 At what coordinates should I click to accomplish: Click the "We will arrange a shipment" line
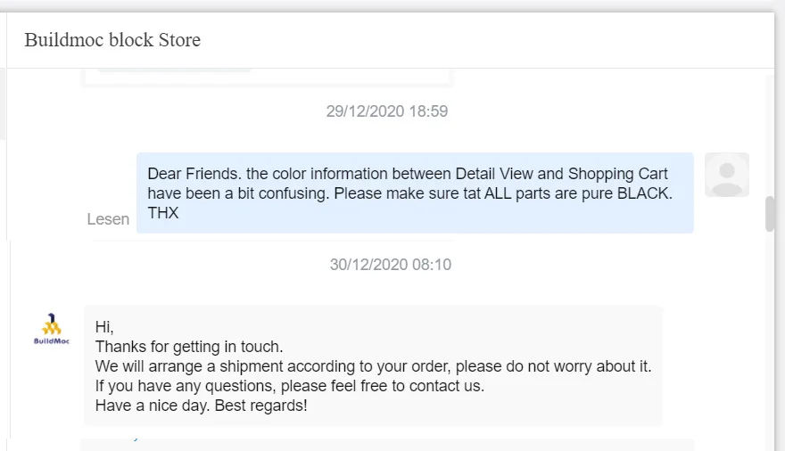click(373, 366)
